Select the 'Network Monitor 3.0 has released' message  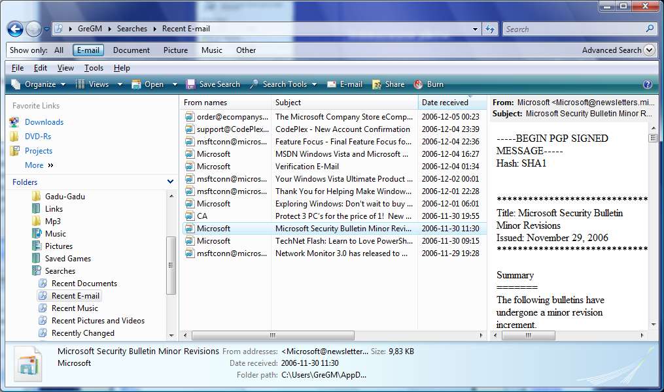point(333,253)
